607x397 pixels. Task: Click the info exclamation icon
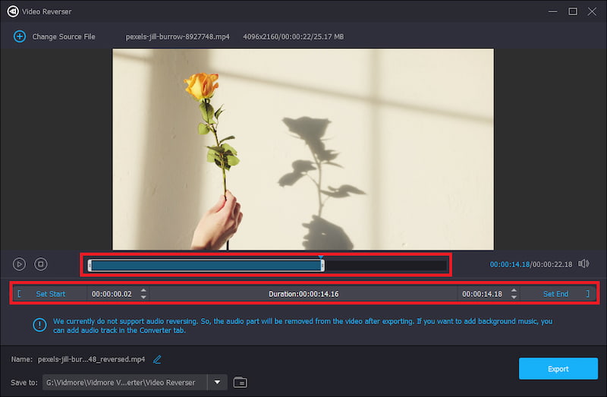[x=39, y=325]
